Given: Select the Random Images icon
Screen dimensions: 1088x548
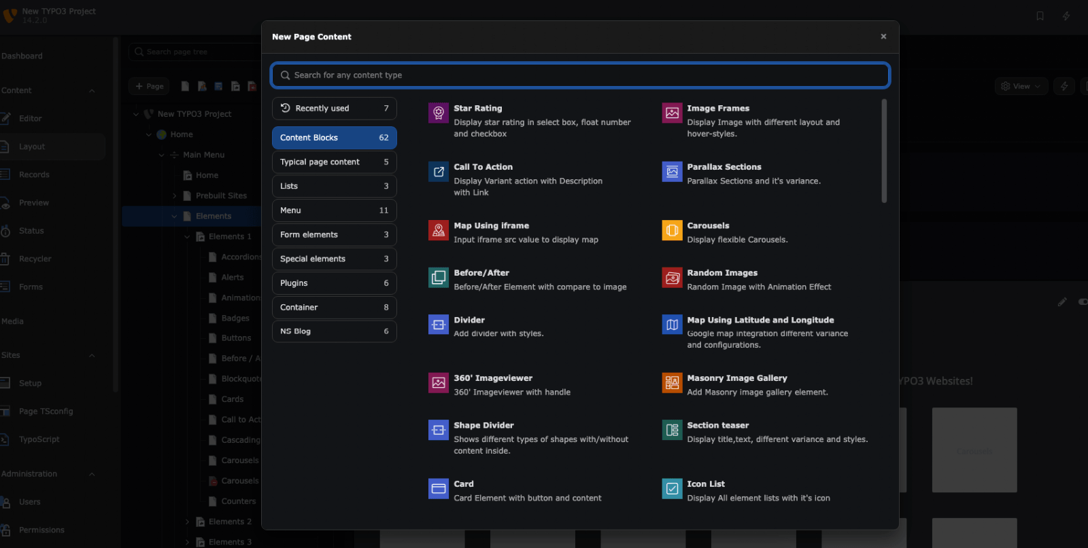Looking at the screenshot, I should [672, 277].
